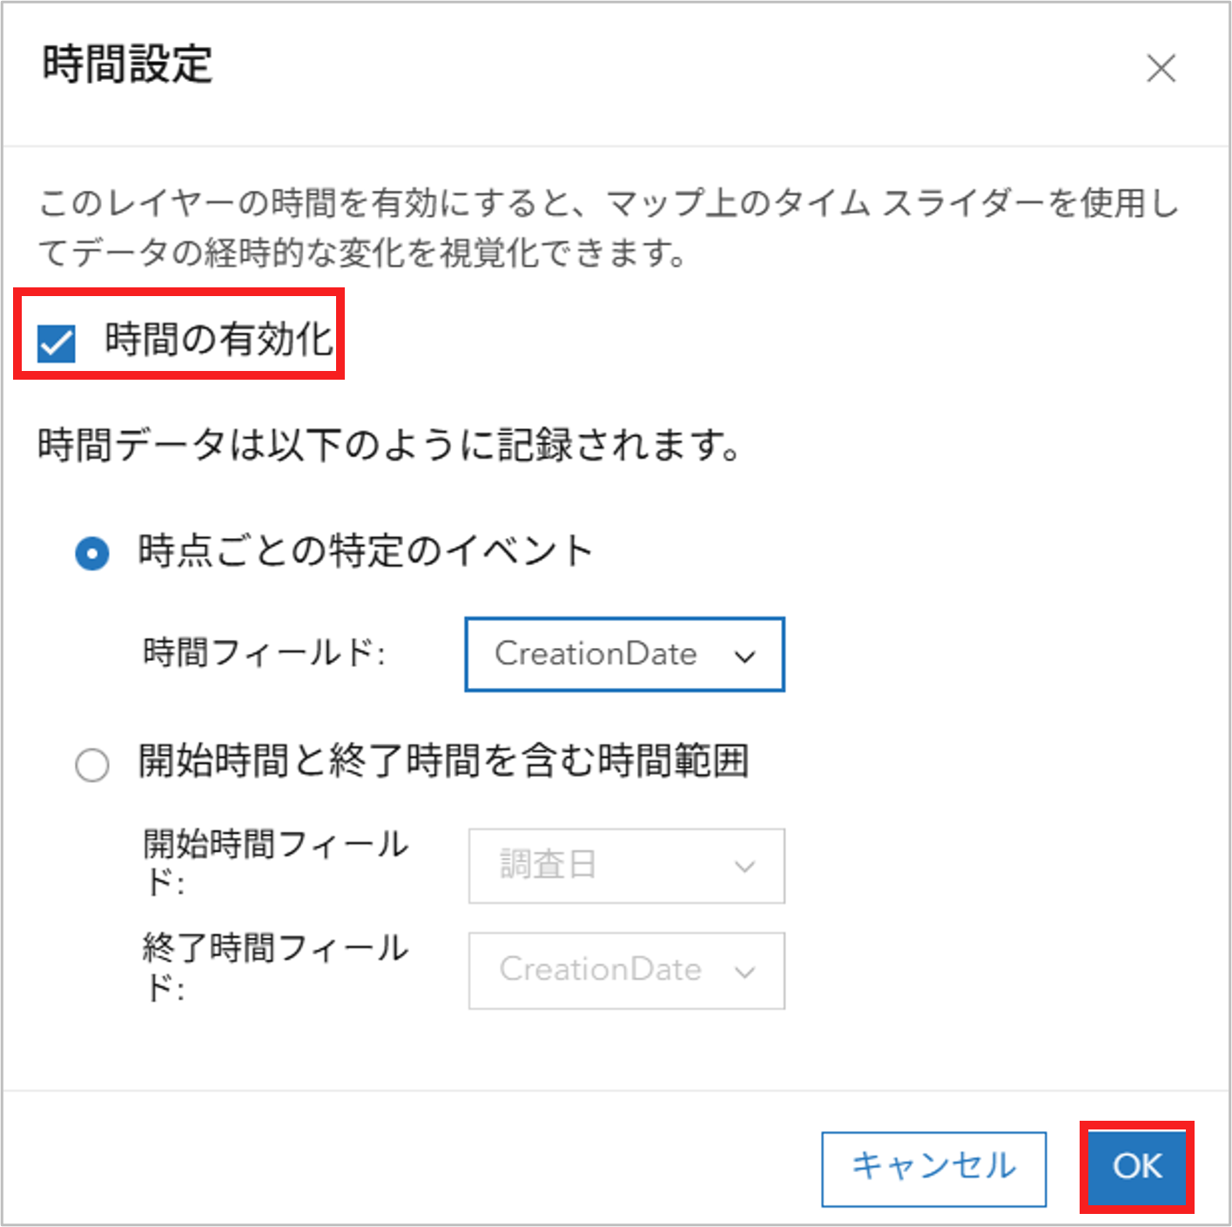The image size is (1232, 1227).
Task: Select the 時点ごとの特定のイベント radio button
Action: (x=92, y=553)
